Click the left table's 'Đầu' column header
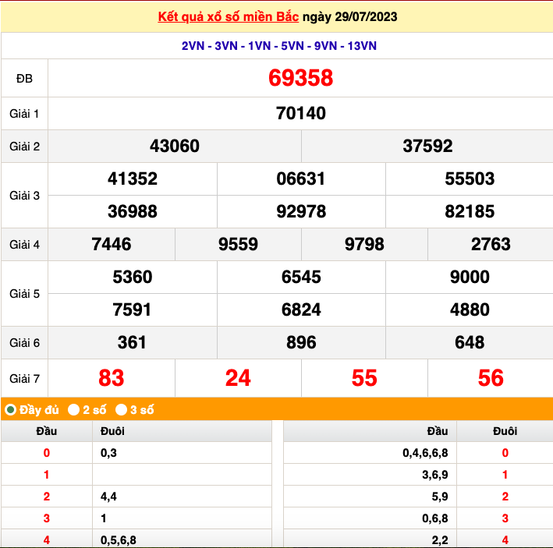The width and height of the screenshot is (553, 548). point(46,431)
